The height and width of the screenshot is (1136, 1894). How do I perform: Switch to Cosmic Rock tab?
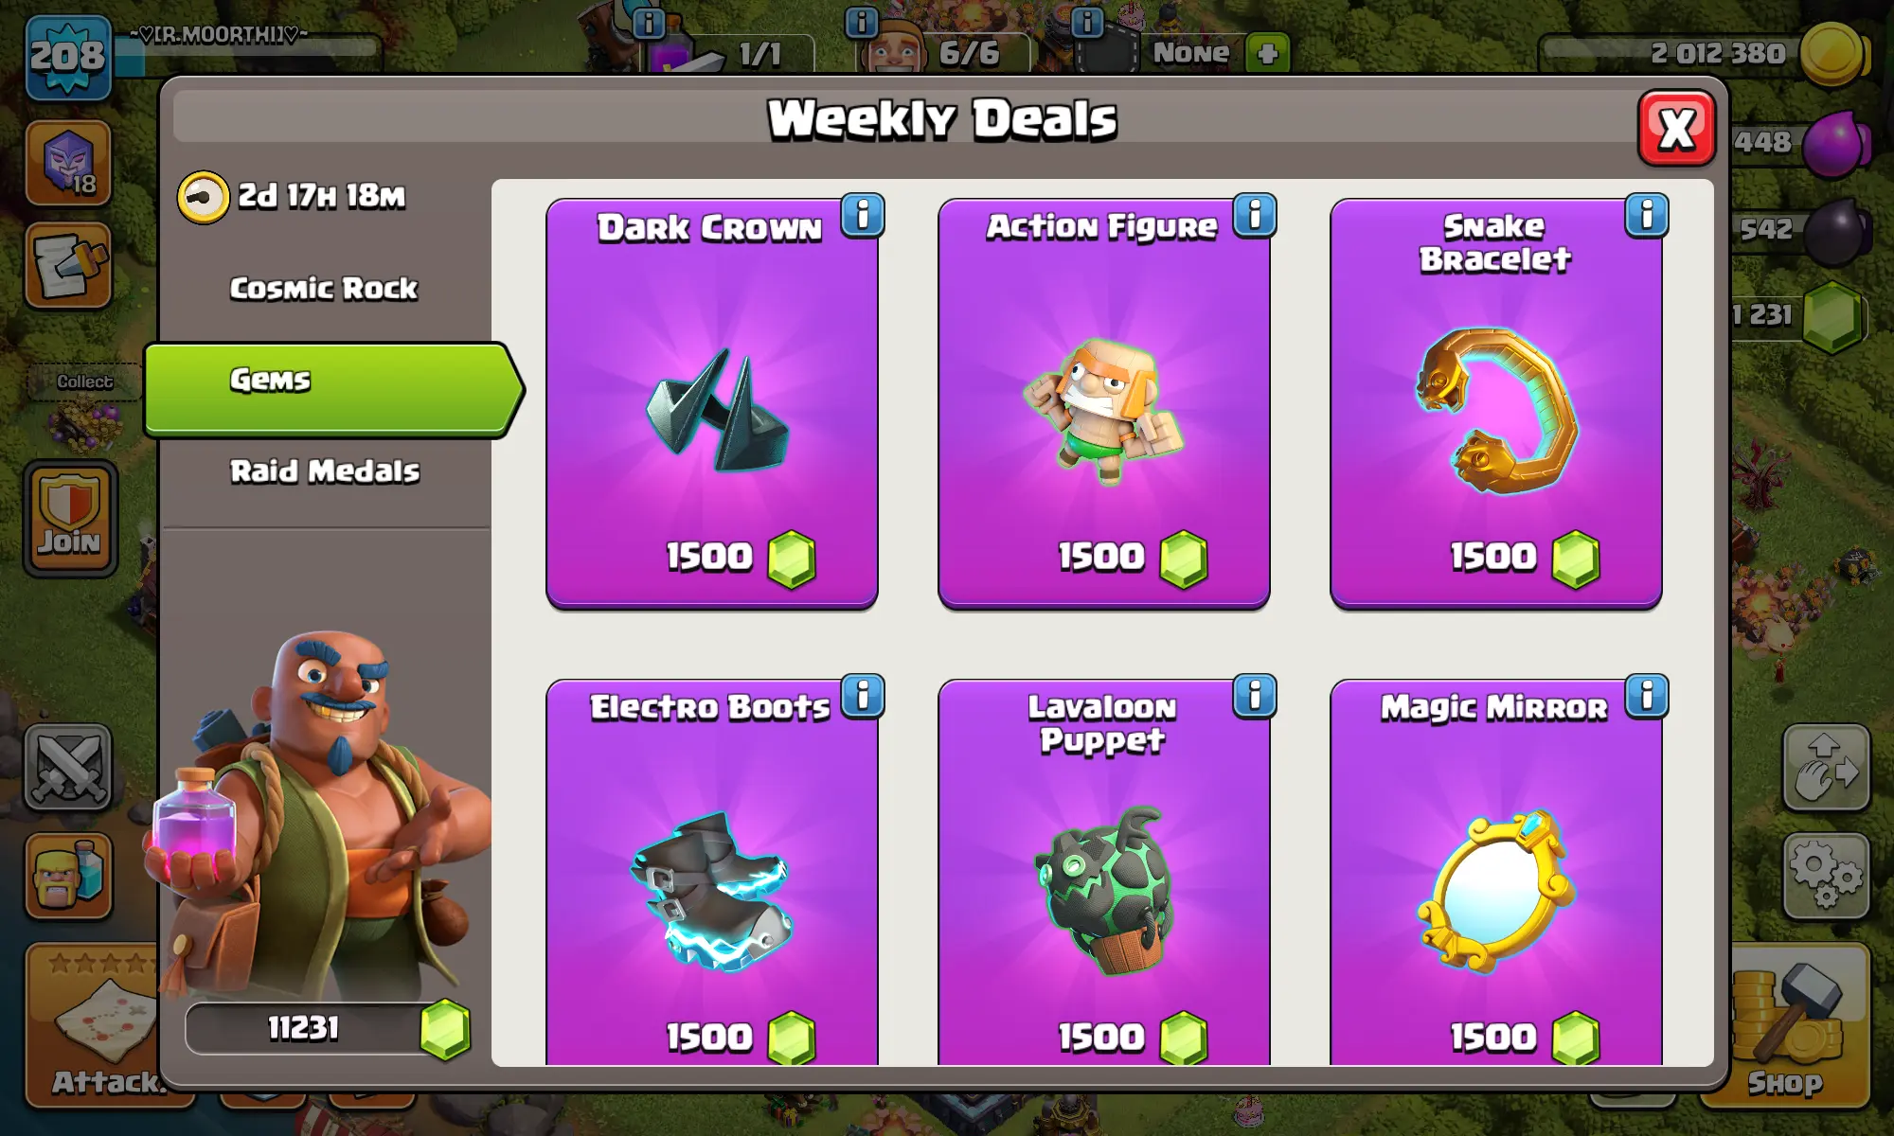point(324,288)
